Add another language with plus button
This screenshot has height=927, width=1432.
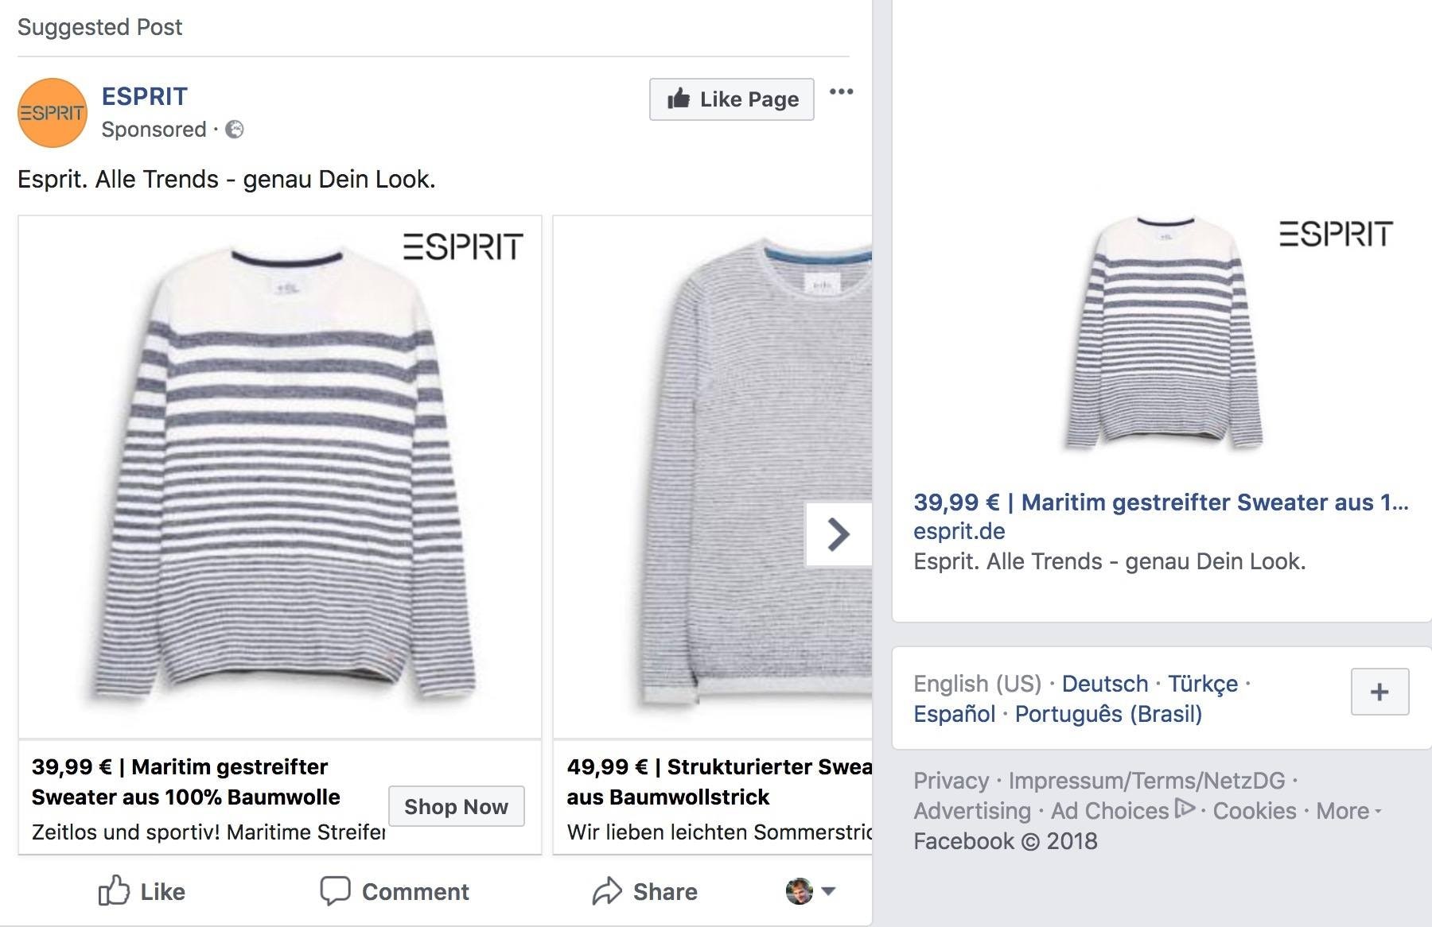pyautogui.click(x=1379, y=692)
